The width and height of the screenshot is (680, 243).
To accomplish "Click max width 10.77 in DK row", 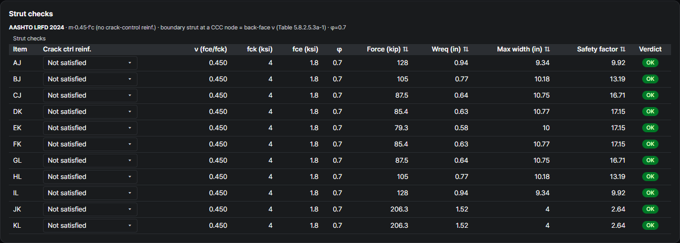I will 541,112.
